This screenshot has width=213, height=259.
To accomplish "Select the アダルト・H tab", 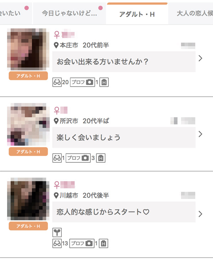I will pos(137,14).
